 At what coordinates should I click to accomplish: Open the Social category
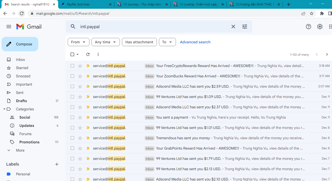tap(25, 117)
